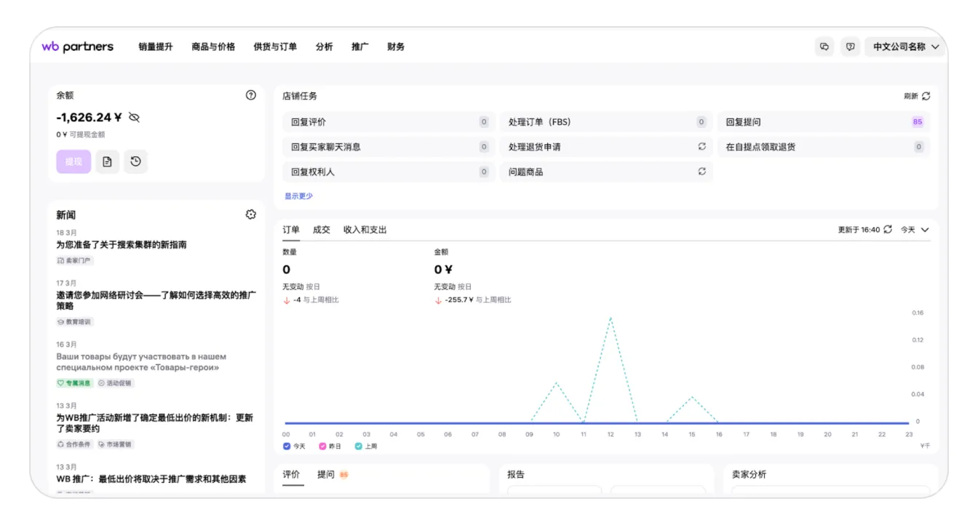Open the chat messages icon in header
This screenshot has height=525, width=978.
coord(824,47)
